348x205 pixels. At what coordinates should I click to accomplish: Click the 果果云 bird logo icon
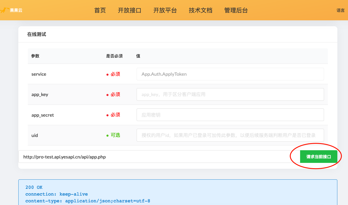(x=4, y=10)
